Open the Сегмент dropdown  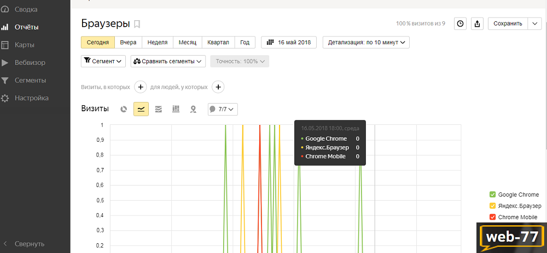[103, 61]
